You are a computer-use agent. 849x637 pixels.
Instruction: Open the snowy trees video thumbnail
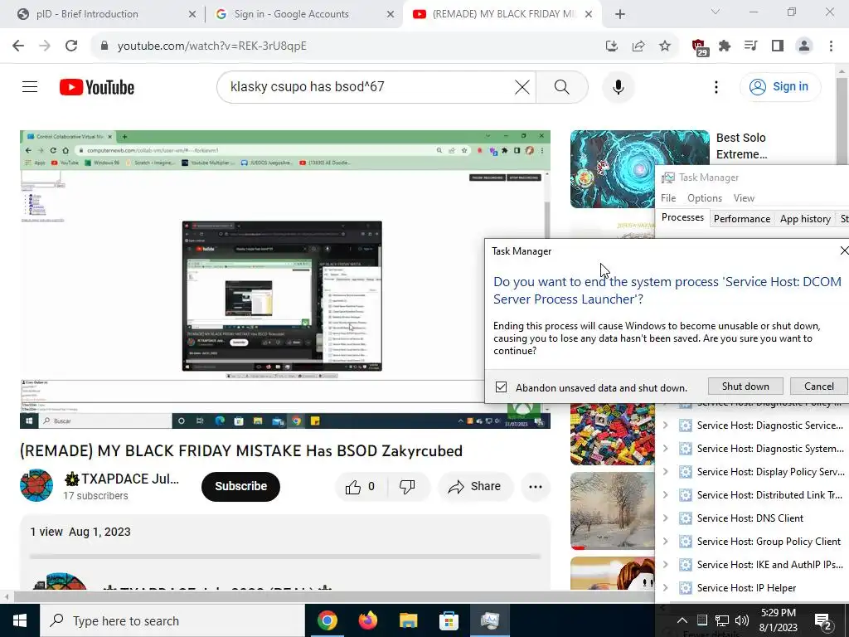pyautogui.click(x=613, y=511)
